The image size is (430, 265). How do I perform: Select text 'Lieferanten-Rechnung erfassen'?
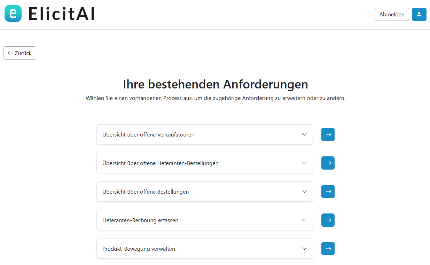point(140,220)
